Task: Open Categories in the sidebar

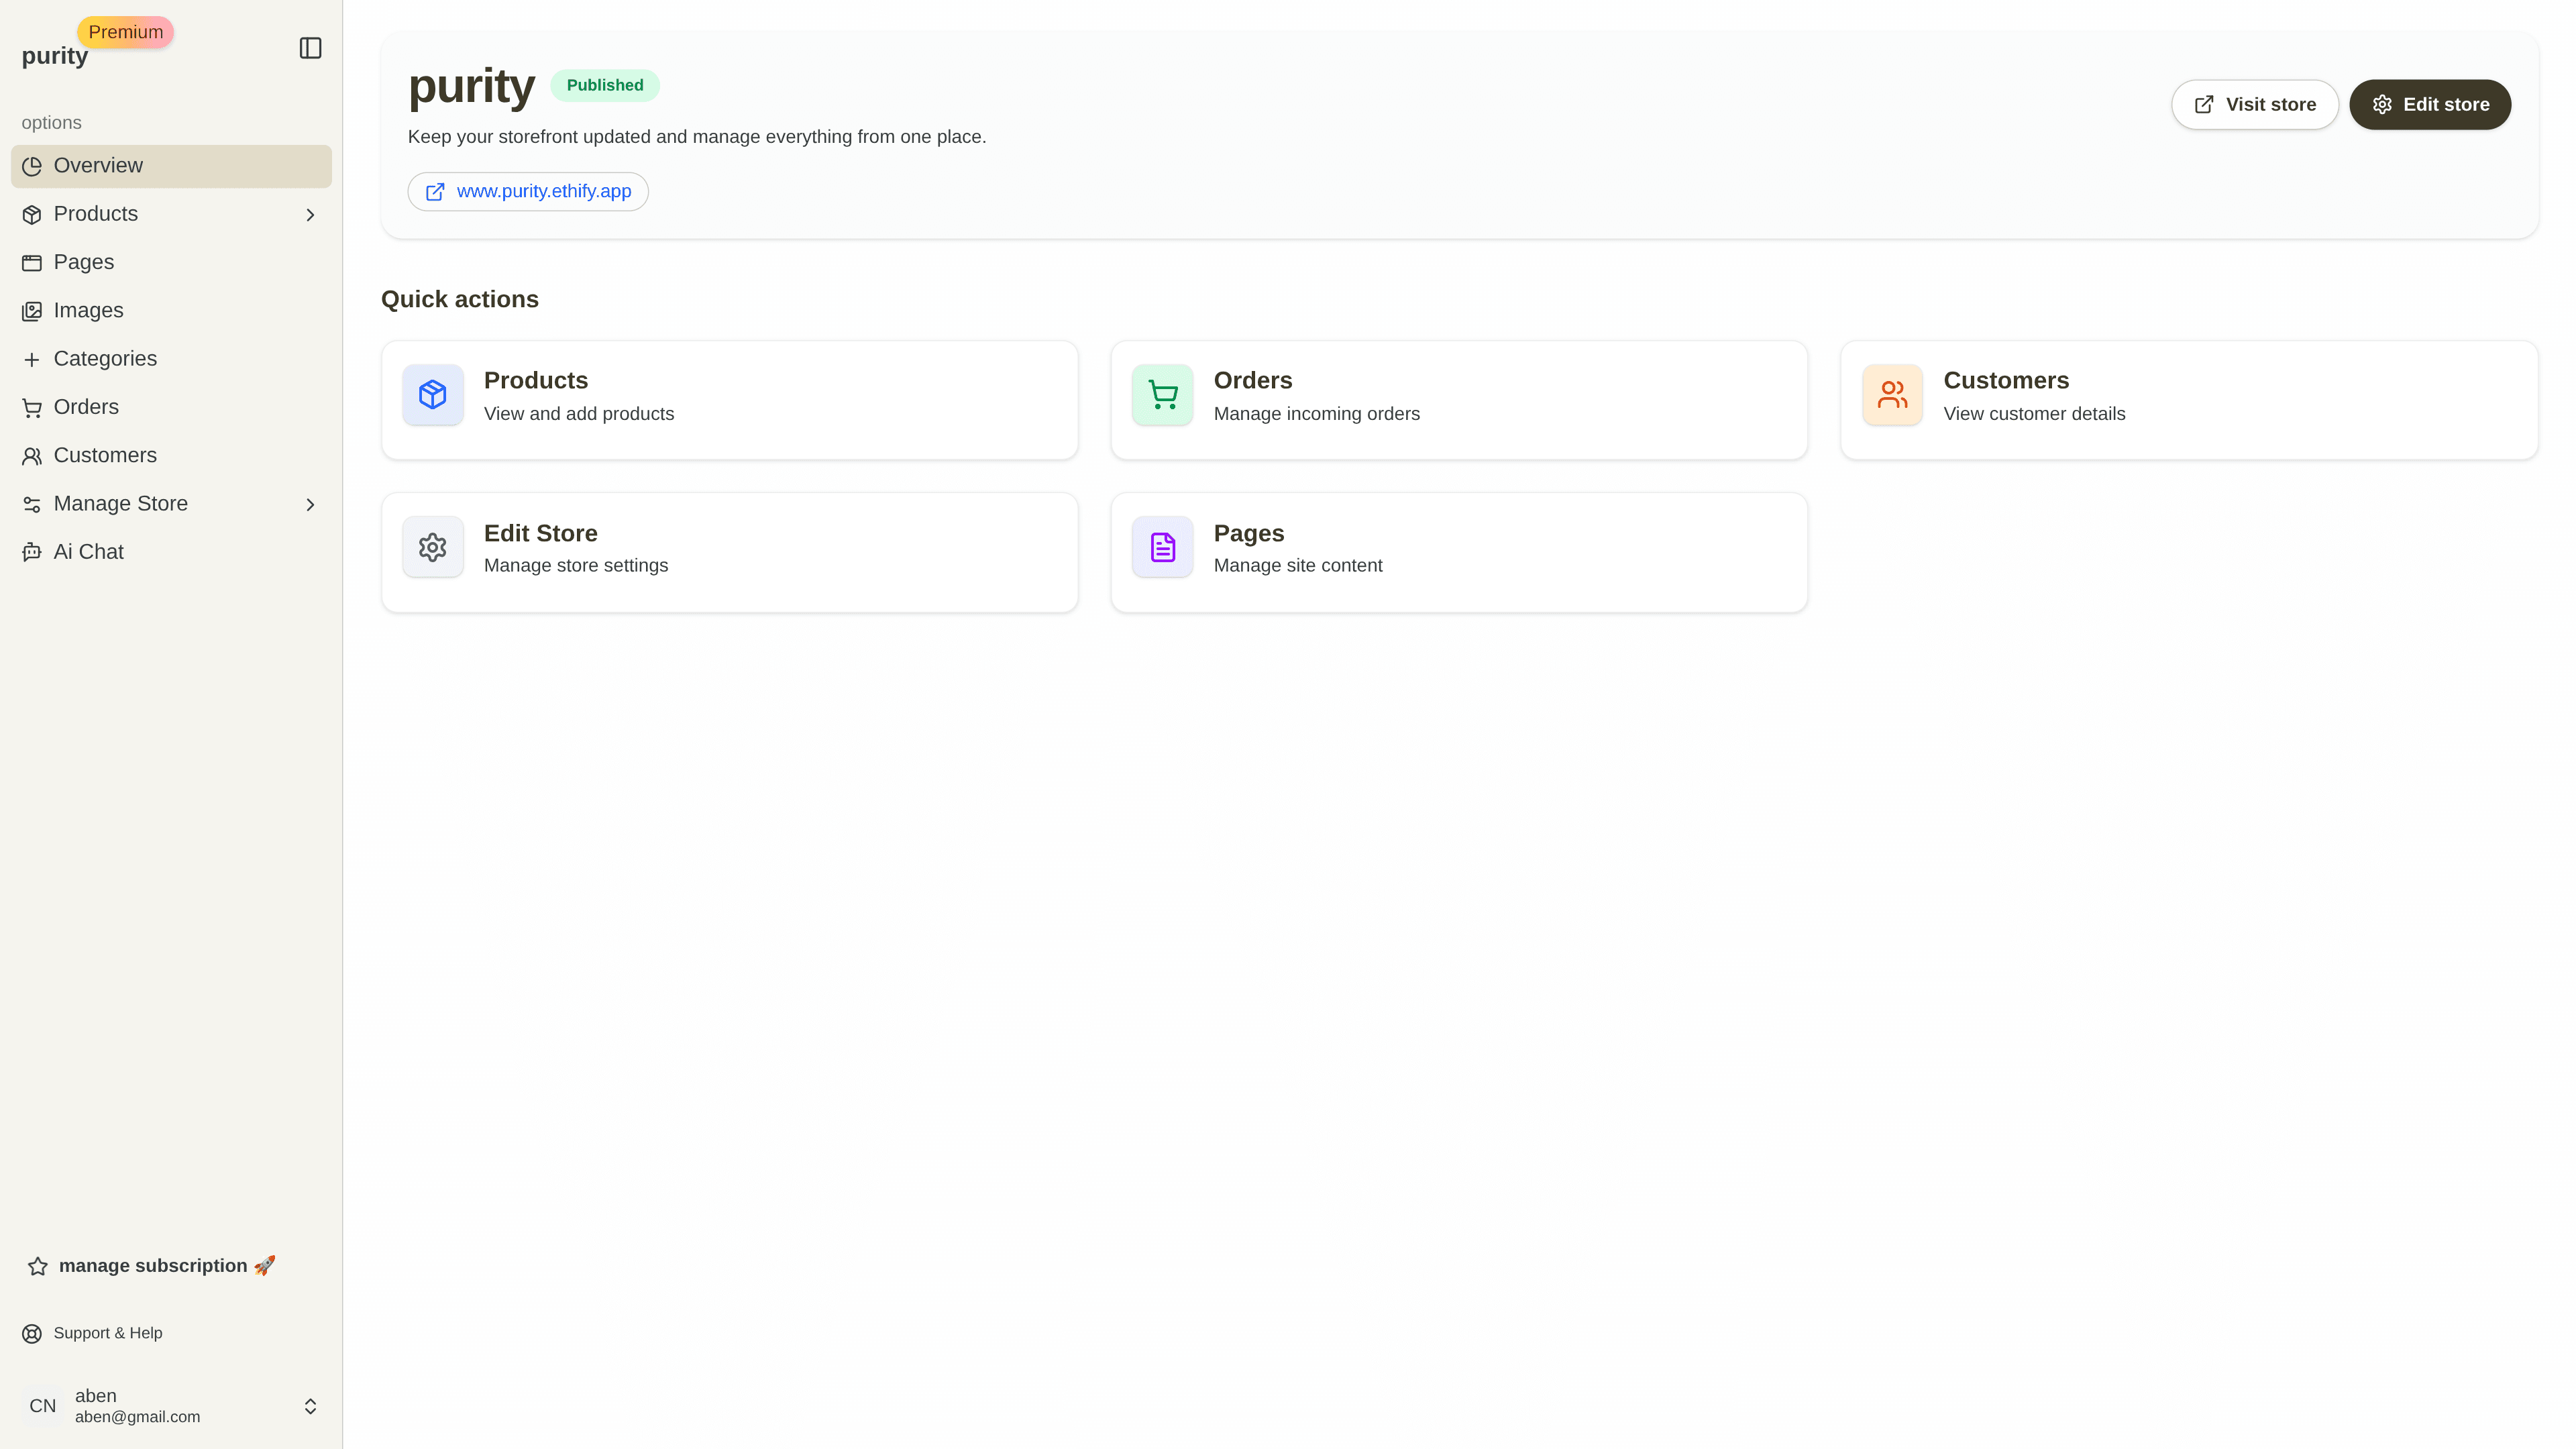Action: 171,359
